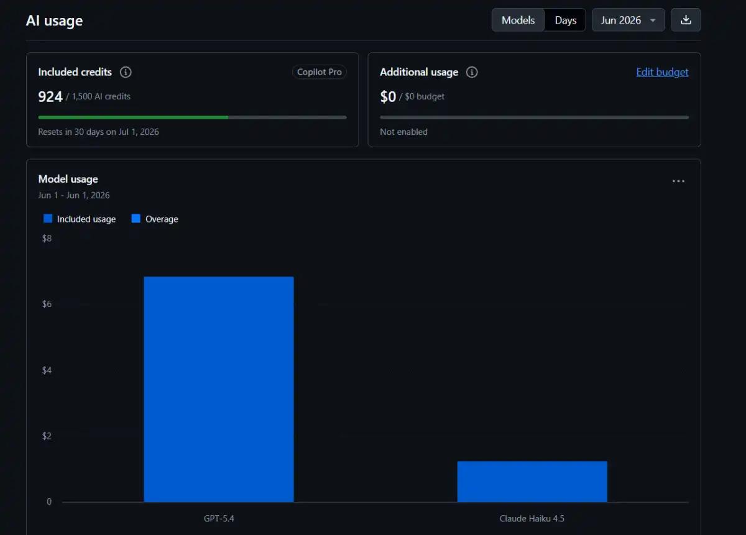Click the GPT-5.4 axis label
This screenshot has height=535, width=746.
click(219, 518)
